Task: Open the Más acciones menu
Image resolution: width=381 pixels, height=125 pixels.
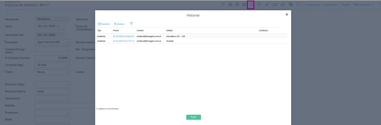Action: (364, 5)
